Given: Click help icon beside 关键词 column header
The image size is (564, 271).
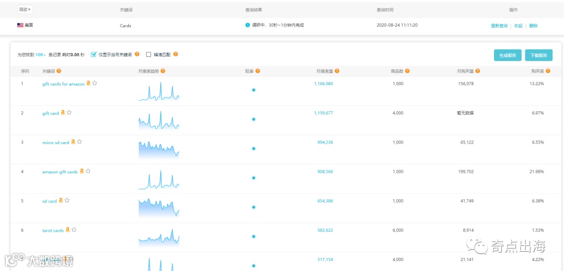Looking at the screenshot, I should [59, 71].
